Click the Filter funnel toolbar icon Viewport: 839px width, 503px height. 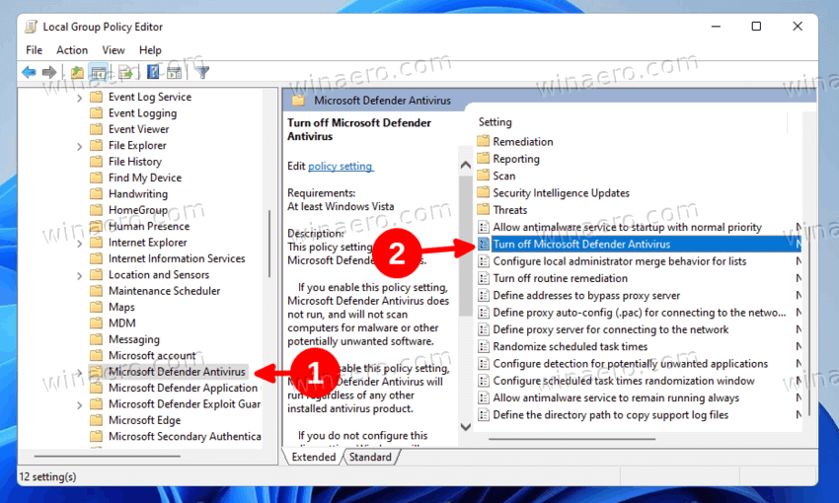click(x=202, y=72)
